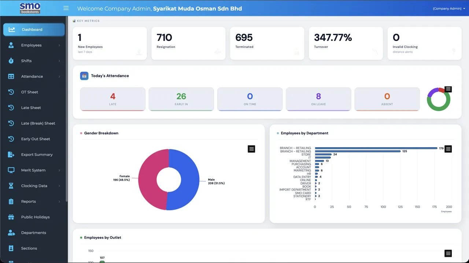Click the 'Female 196 (48.5%)' label
469x263 pixels.
point(122,178)
